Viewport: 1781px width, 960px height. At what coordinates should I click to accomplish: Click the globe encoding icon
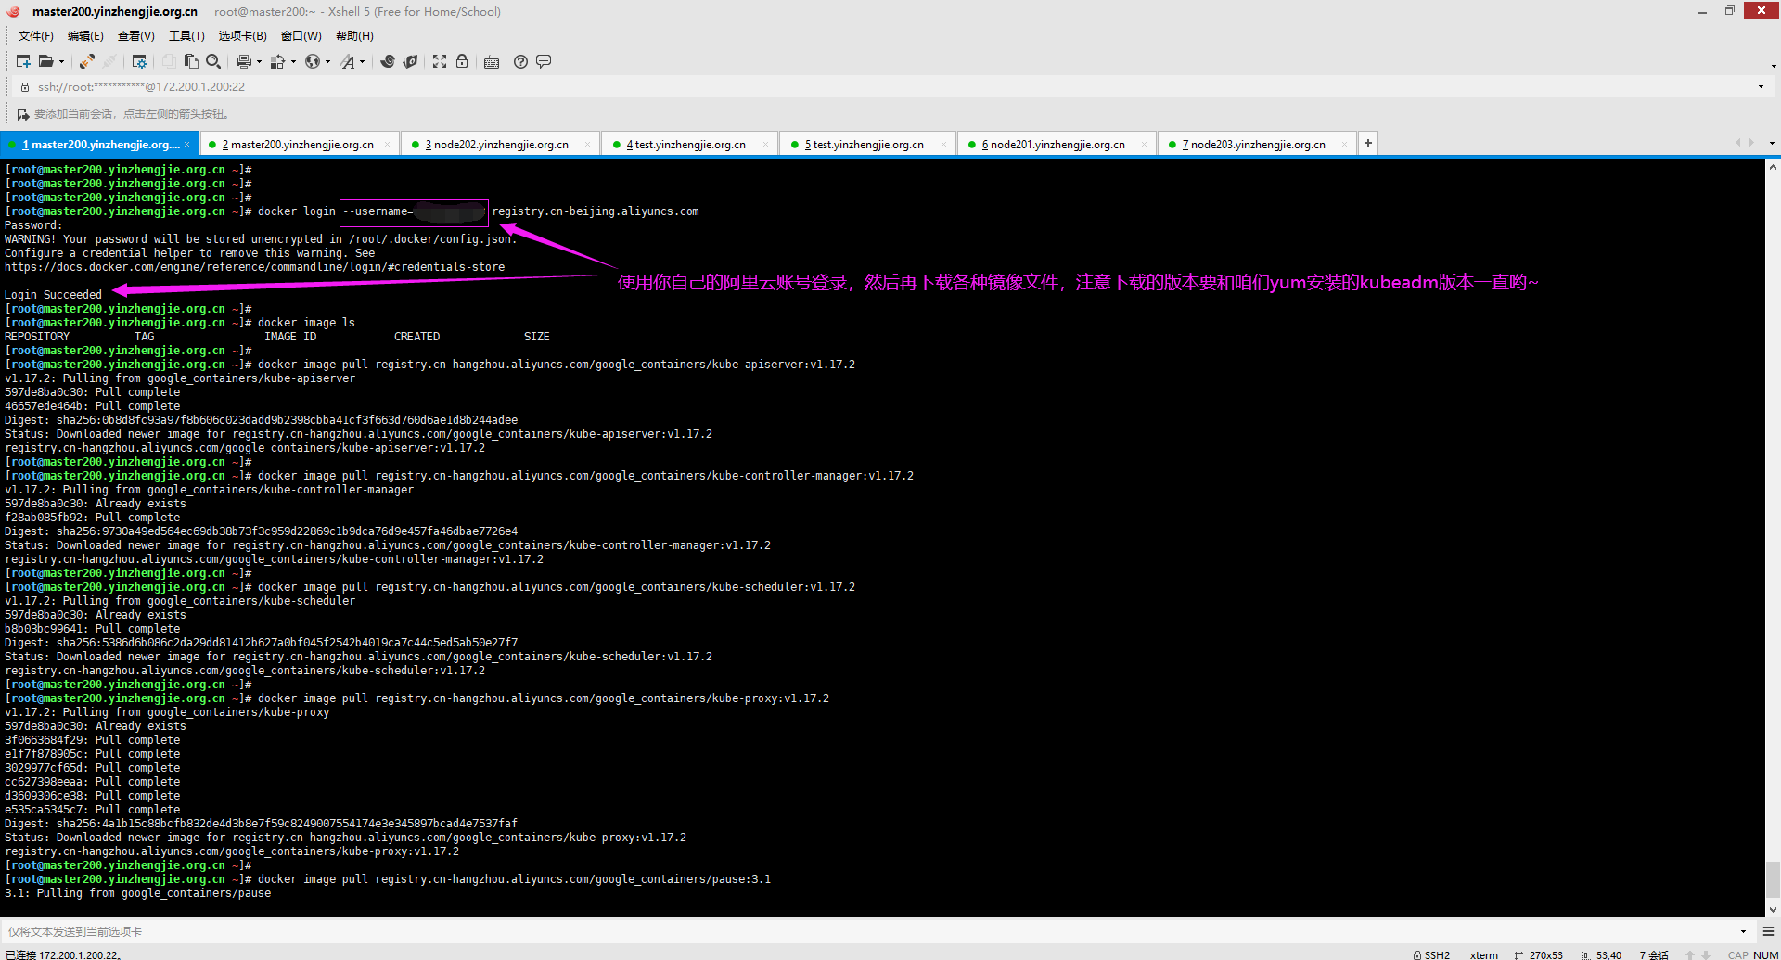313,61
